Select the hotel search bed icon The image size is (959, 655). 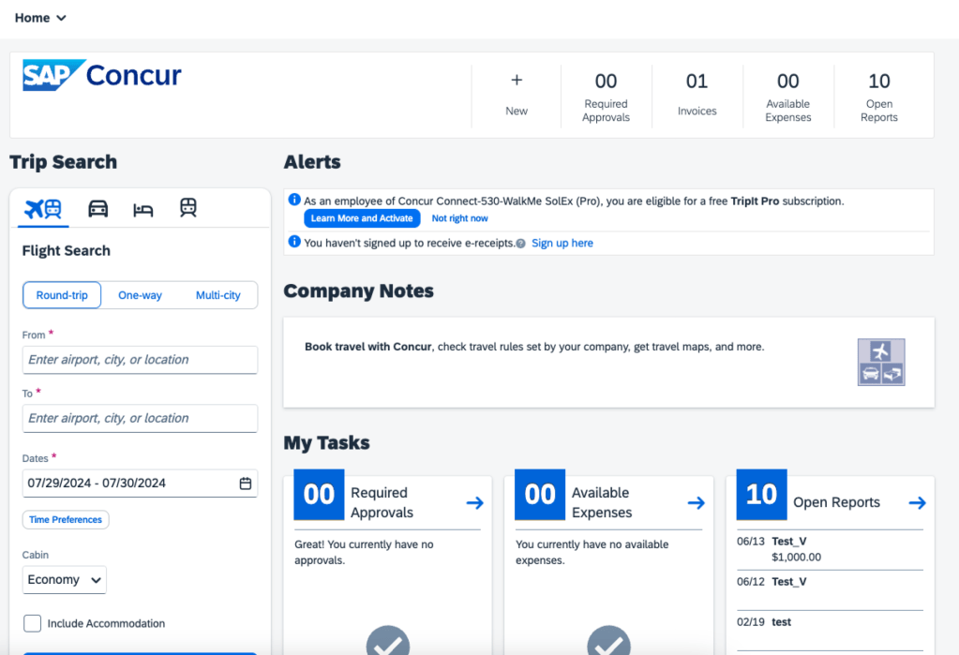click(142, 209)
